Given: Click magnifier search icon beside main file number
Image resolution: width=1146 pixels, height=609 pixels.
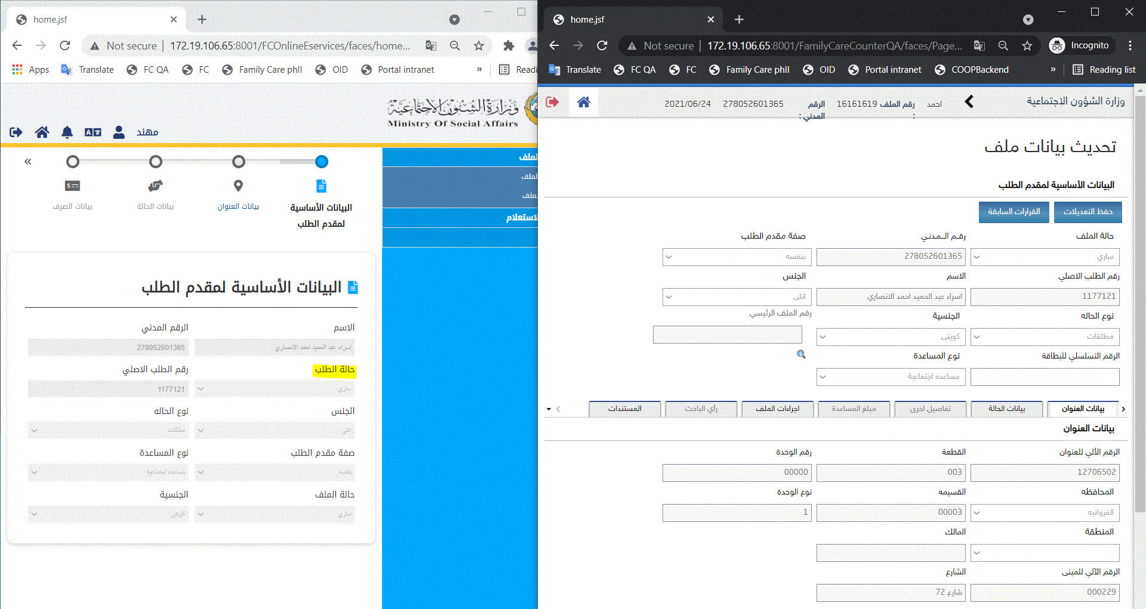Looking at the screenshot, I should (x=801, y=354).
